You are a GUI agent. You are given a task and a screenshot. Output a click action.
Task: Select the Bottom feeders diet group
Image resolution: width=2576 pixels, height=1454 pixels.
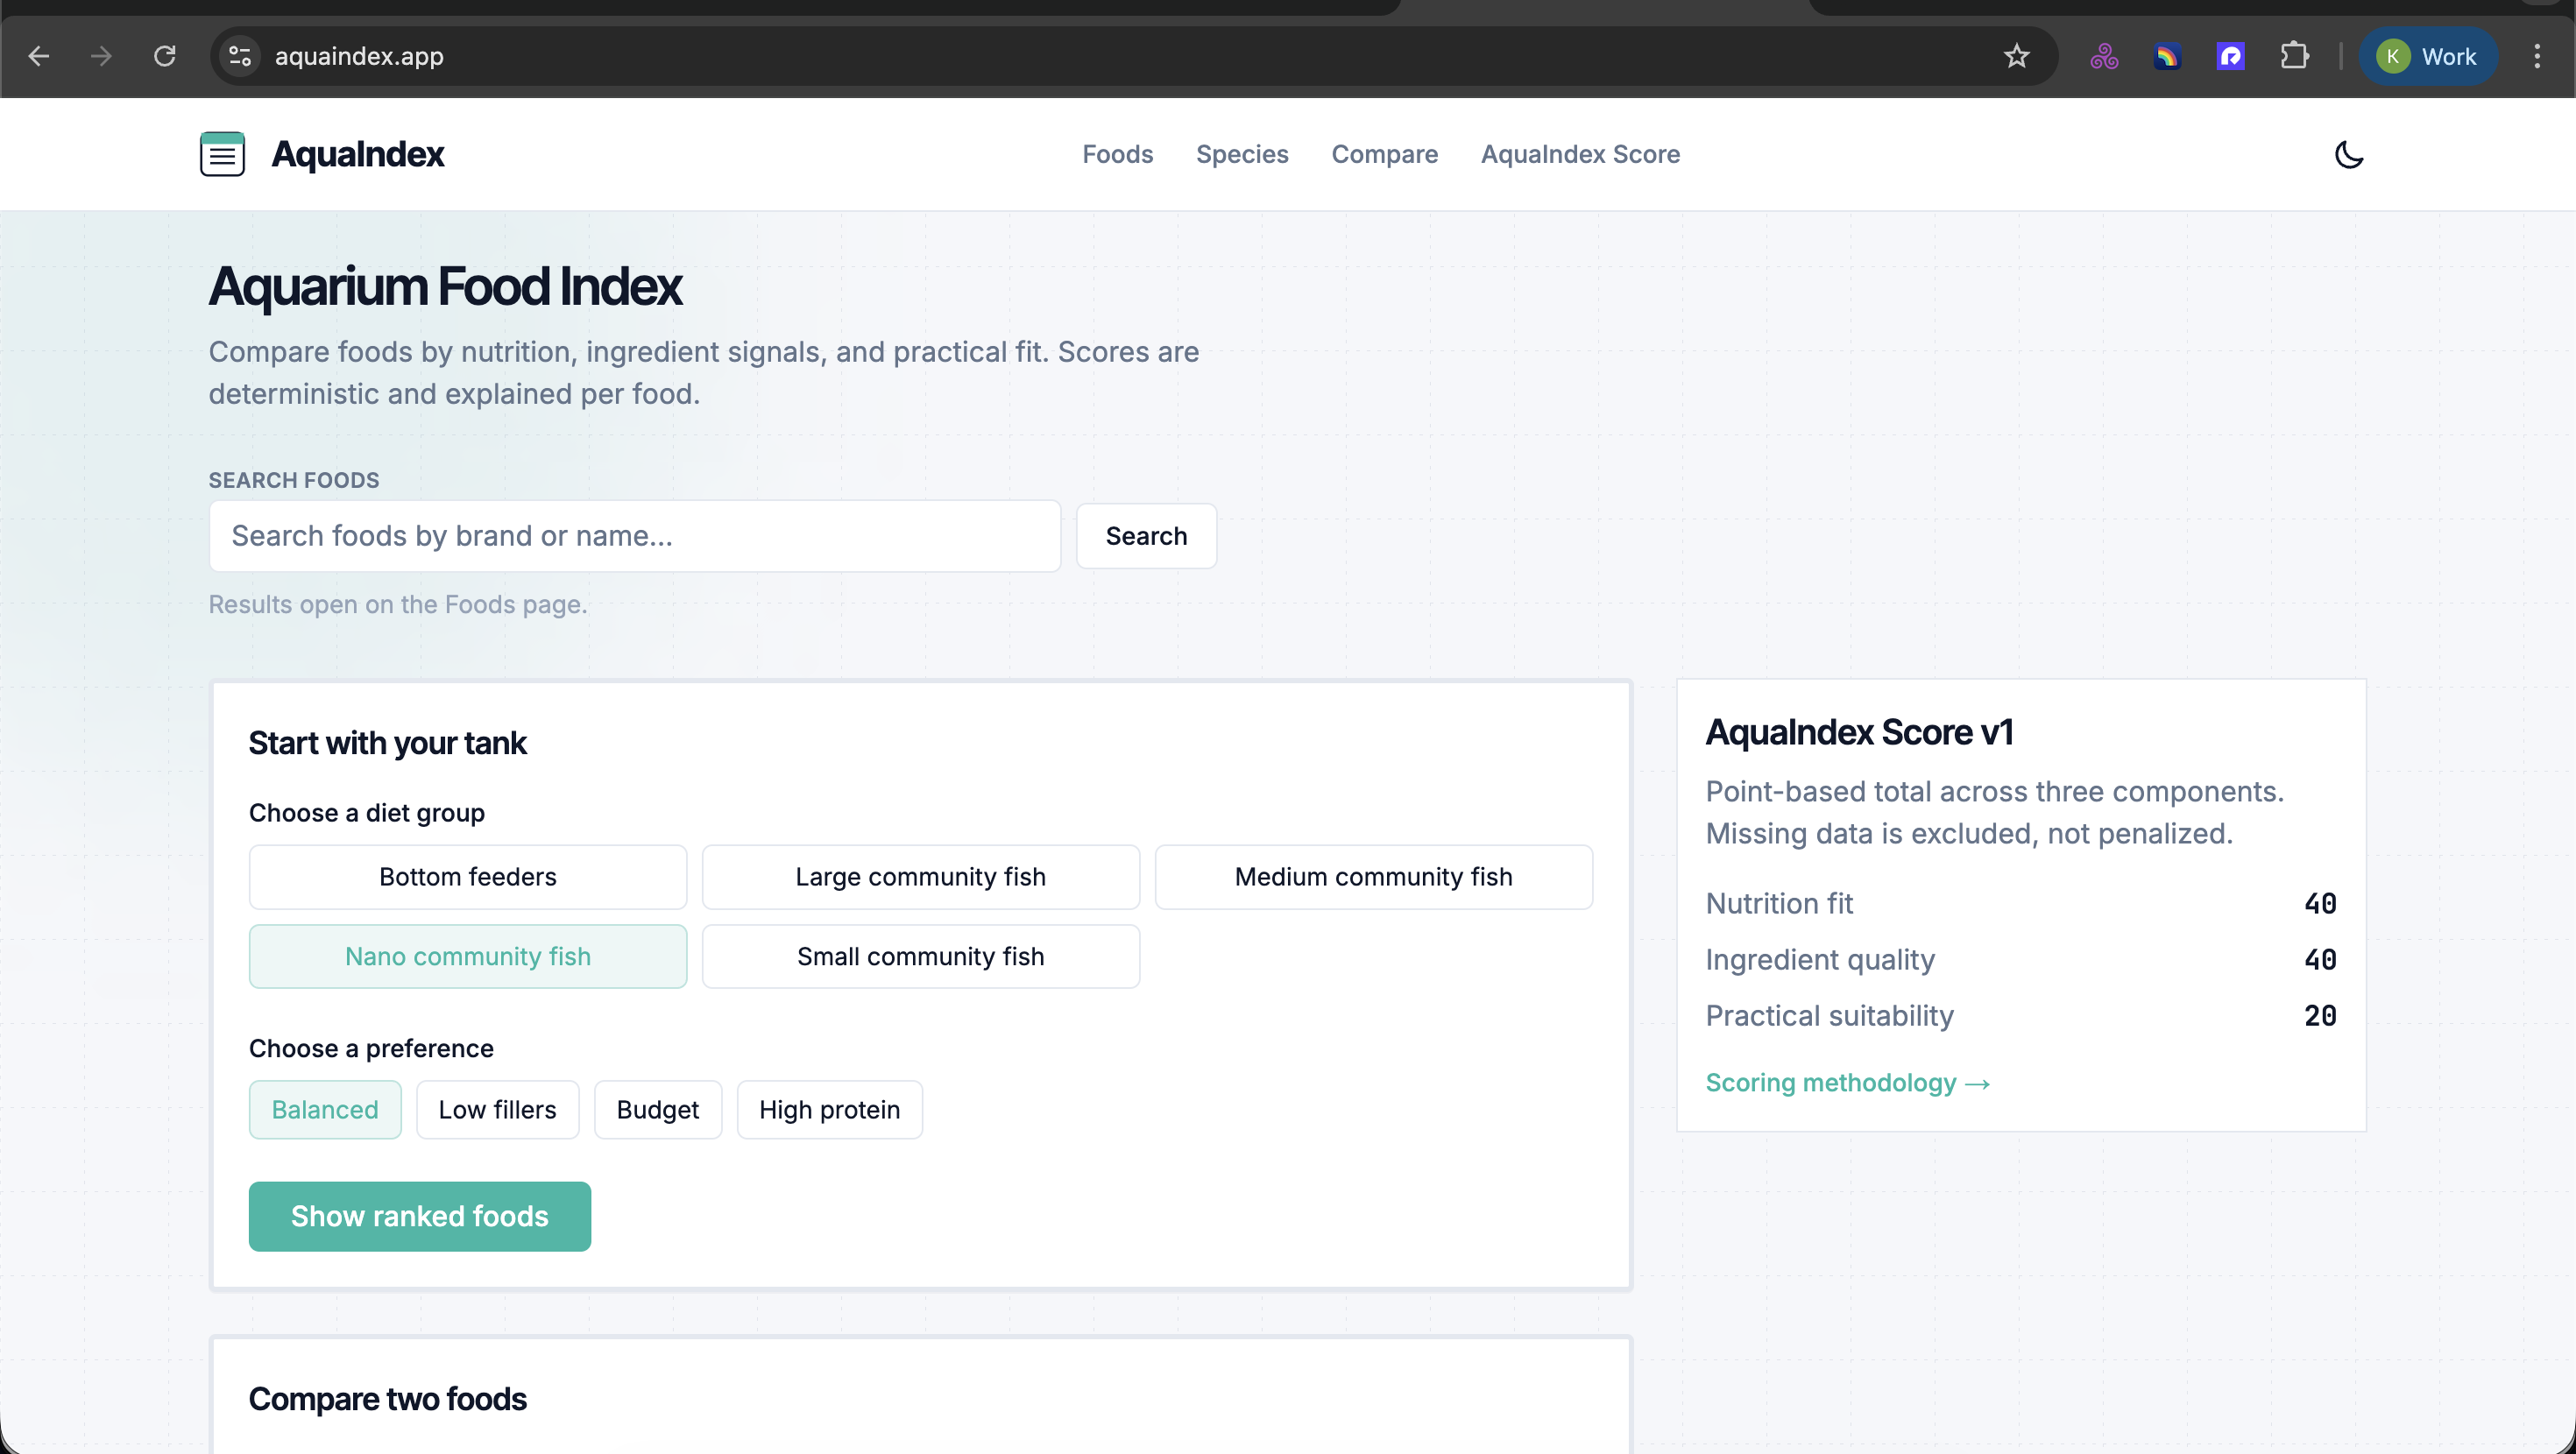point(467,876)
